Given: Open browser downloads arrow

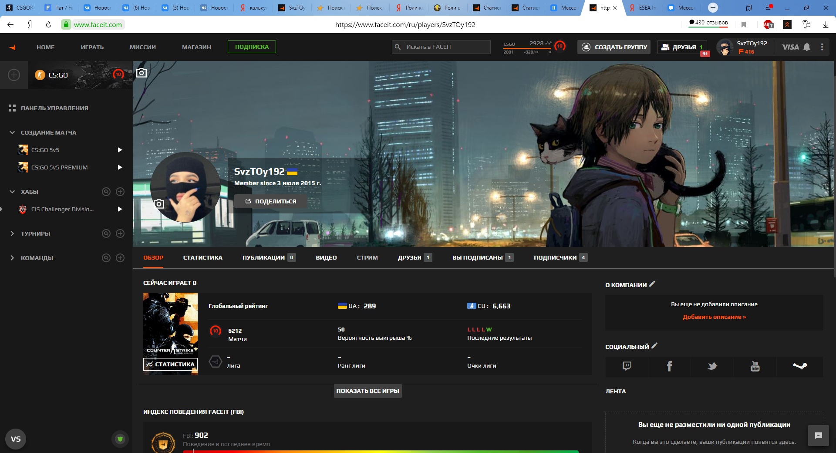Looking at the screenshot, I should click(x=826, y=25).
